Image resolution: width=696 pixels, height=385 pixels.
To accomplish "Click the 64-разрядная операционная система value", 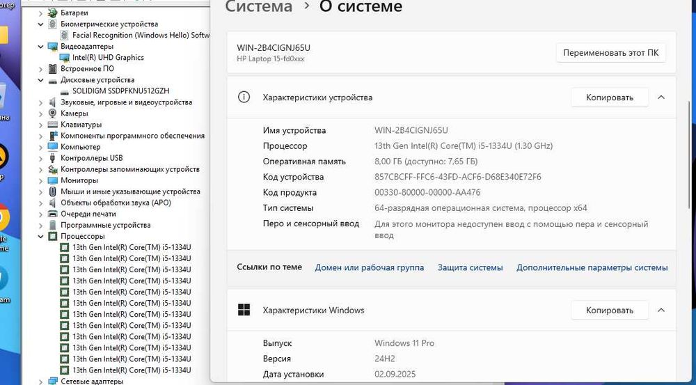I will (481, 208).
